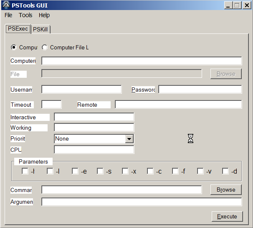Click the 'Password' label
Viewport: 253px width, 228px height.
[143, 90]
